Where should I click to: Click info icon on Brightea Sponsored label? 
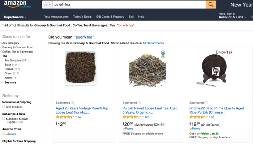(x=206, y=103)
